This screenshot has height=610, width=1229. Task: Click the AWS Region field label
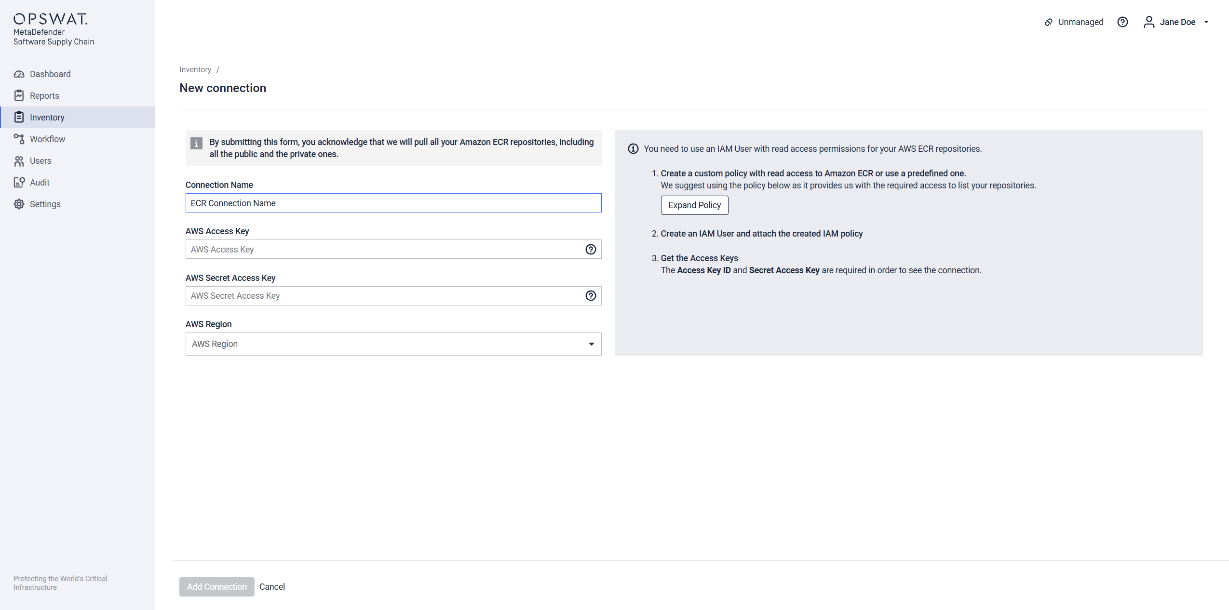click(208, 324)
